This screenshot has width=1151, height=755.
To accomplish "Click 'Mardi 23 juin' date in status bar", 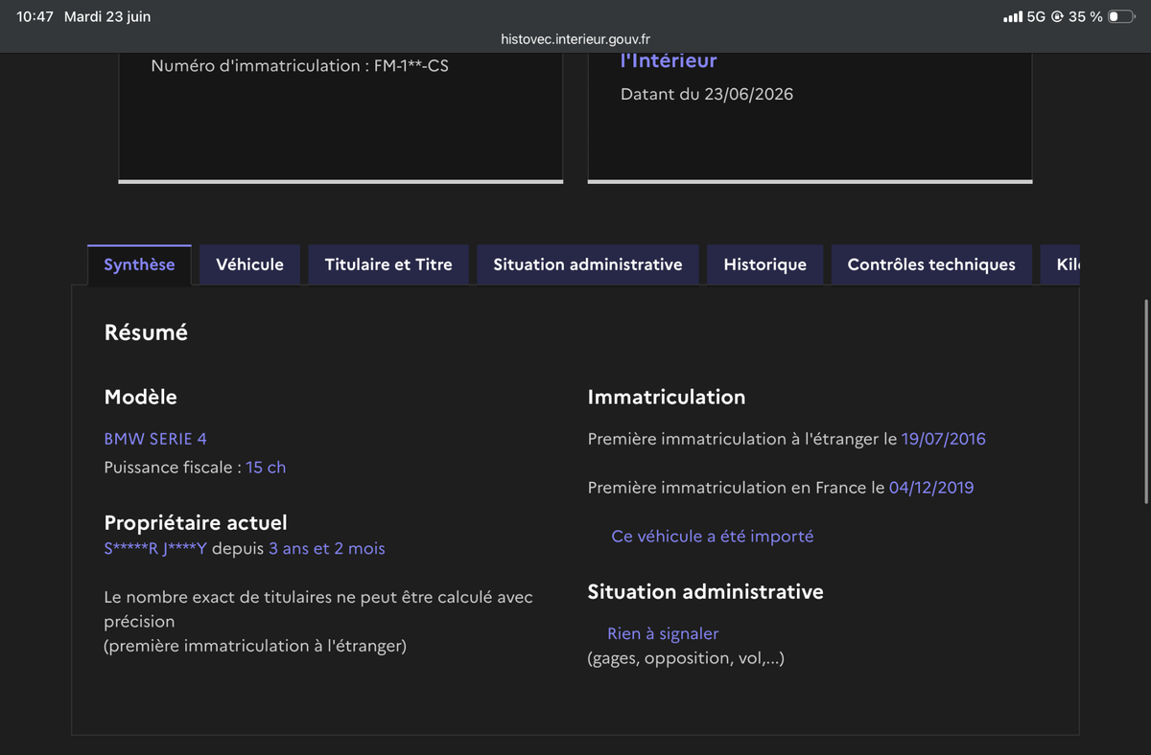I will (107, 17).
